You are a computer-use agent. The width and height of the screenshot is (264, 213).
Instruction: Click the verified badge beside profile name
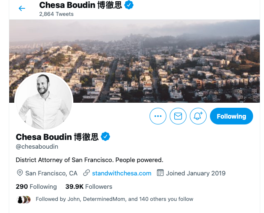coord(106,137)
